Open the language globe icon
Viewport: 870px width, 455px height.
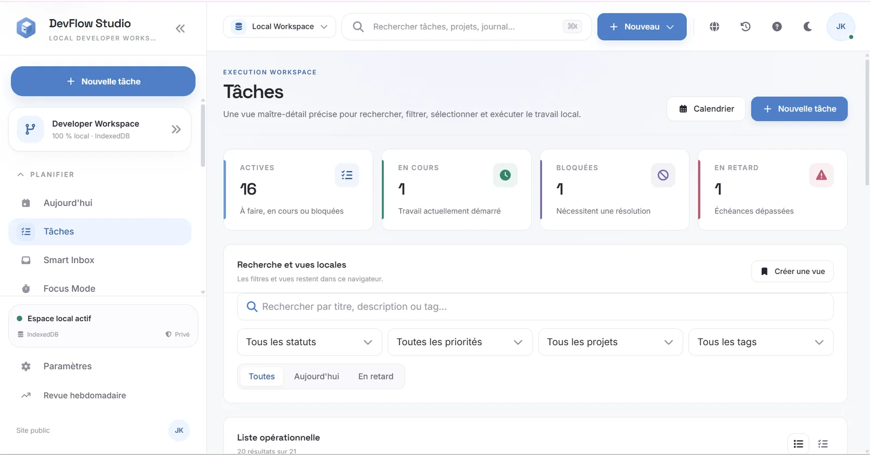click(x=714, y=27)
